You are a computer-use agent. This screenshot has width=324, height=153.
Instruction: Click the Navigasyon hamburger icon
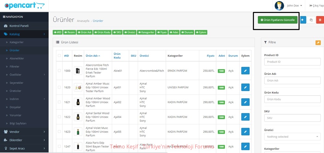click(4, 17)
